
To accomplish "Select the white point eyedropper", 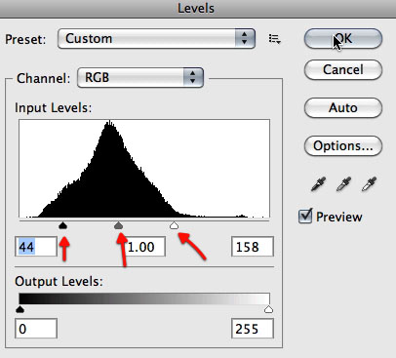I will (x=369, y=183).
